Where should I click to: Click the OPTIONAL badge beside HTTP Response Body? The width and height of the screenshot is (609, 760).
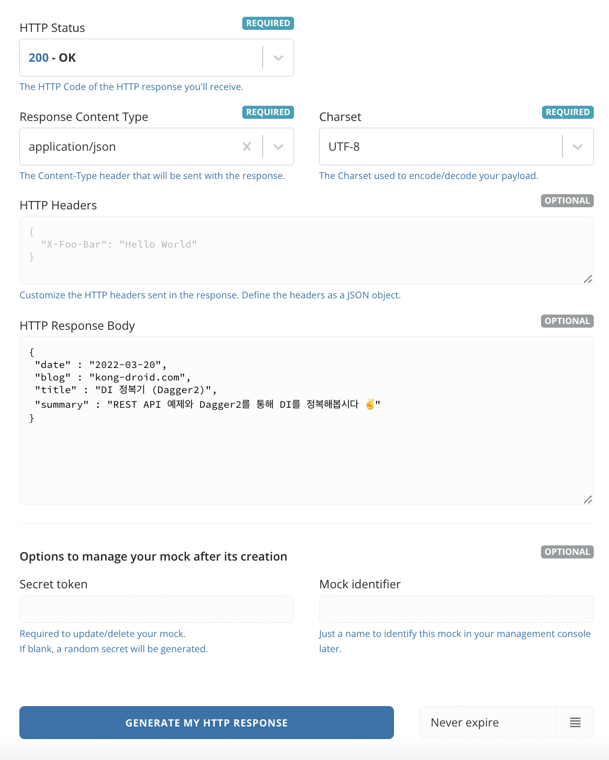click(x=567, y=321)
